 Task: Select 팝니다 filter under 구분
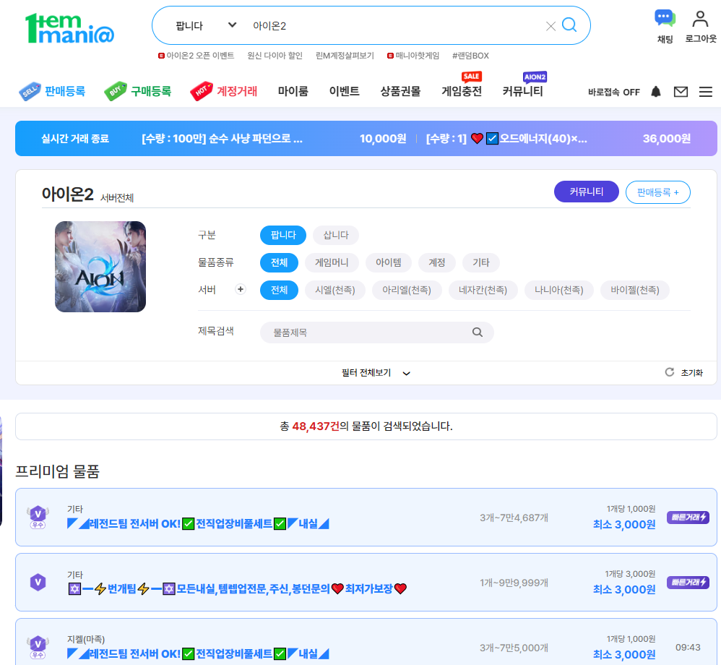tap(283, 235)
